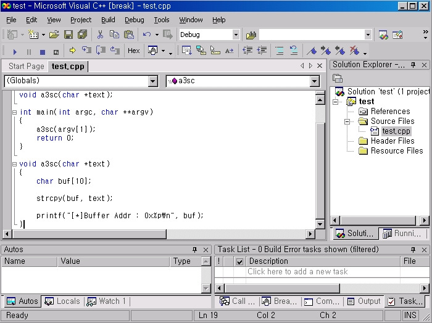
Task: Collapse the Source Files folder
Action: coord(347,121)
